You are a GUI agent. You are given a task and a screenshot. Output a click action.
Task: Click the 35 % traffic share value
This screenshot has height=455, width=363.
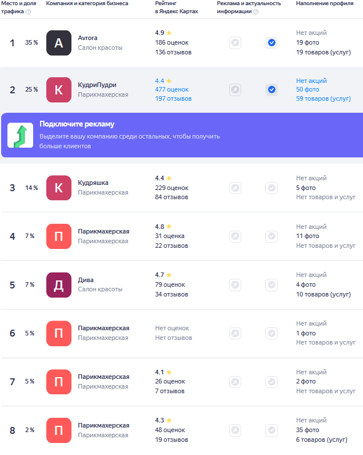pos(31,43)
